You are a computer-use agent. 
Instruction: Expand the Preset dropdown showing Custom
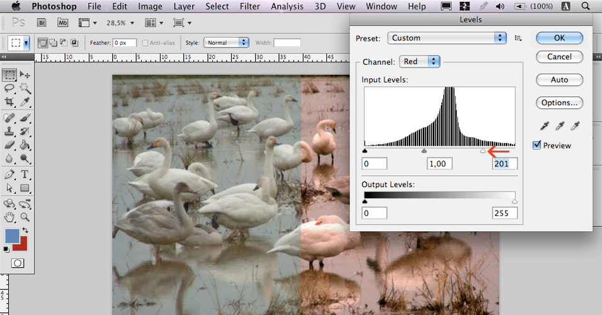click(447, 38)
